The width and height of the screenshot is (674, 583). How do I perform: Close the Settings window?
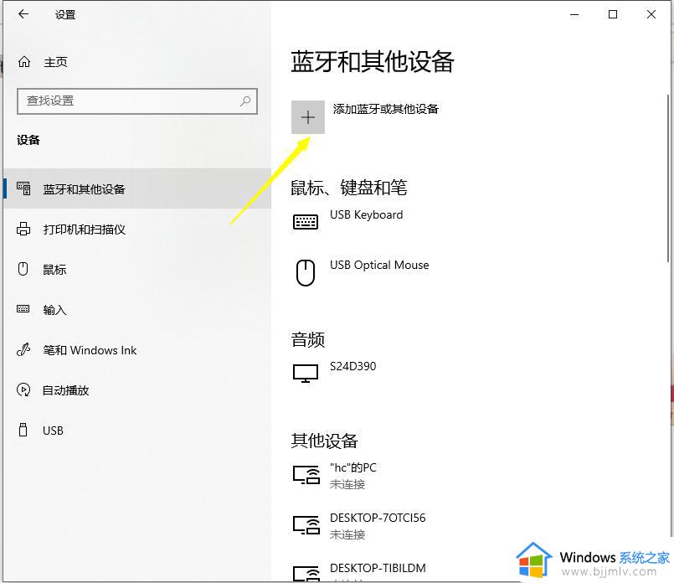[x=651, y=14]
